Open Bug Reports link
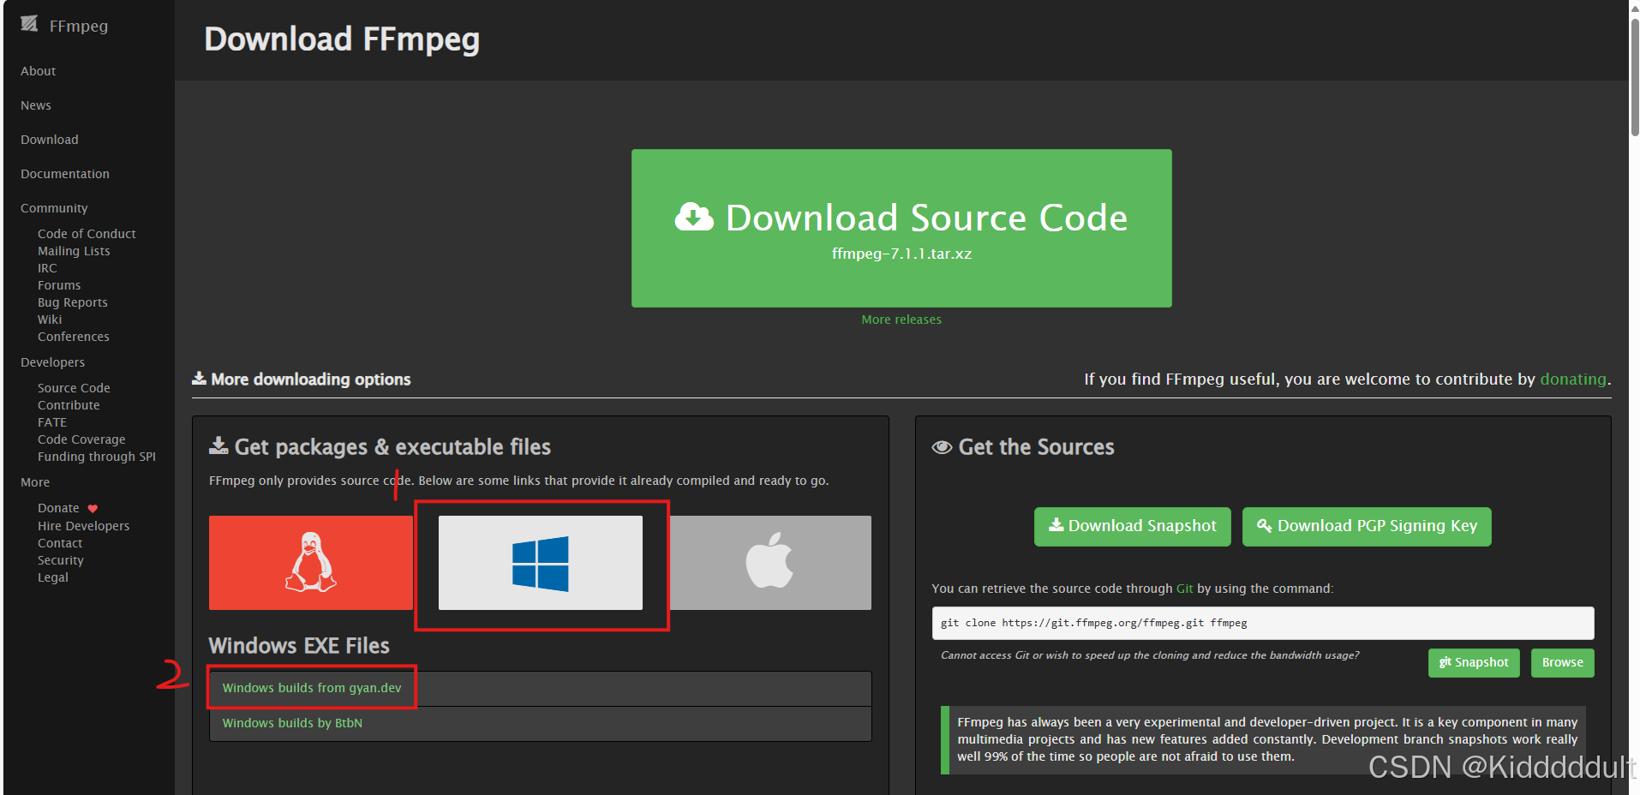Viewport: 1640px width, 795px height. [x=73, y=302]
